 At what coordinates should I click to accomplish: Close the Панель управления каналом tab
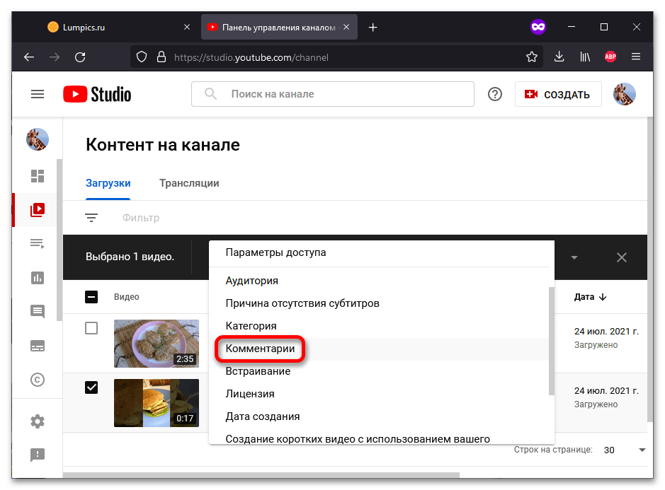pyautogui.click(x=346, y=27)
